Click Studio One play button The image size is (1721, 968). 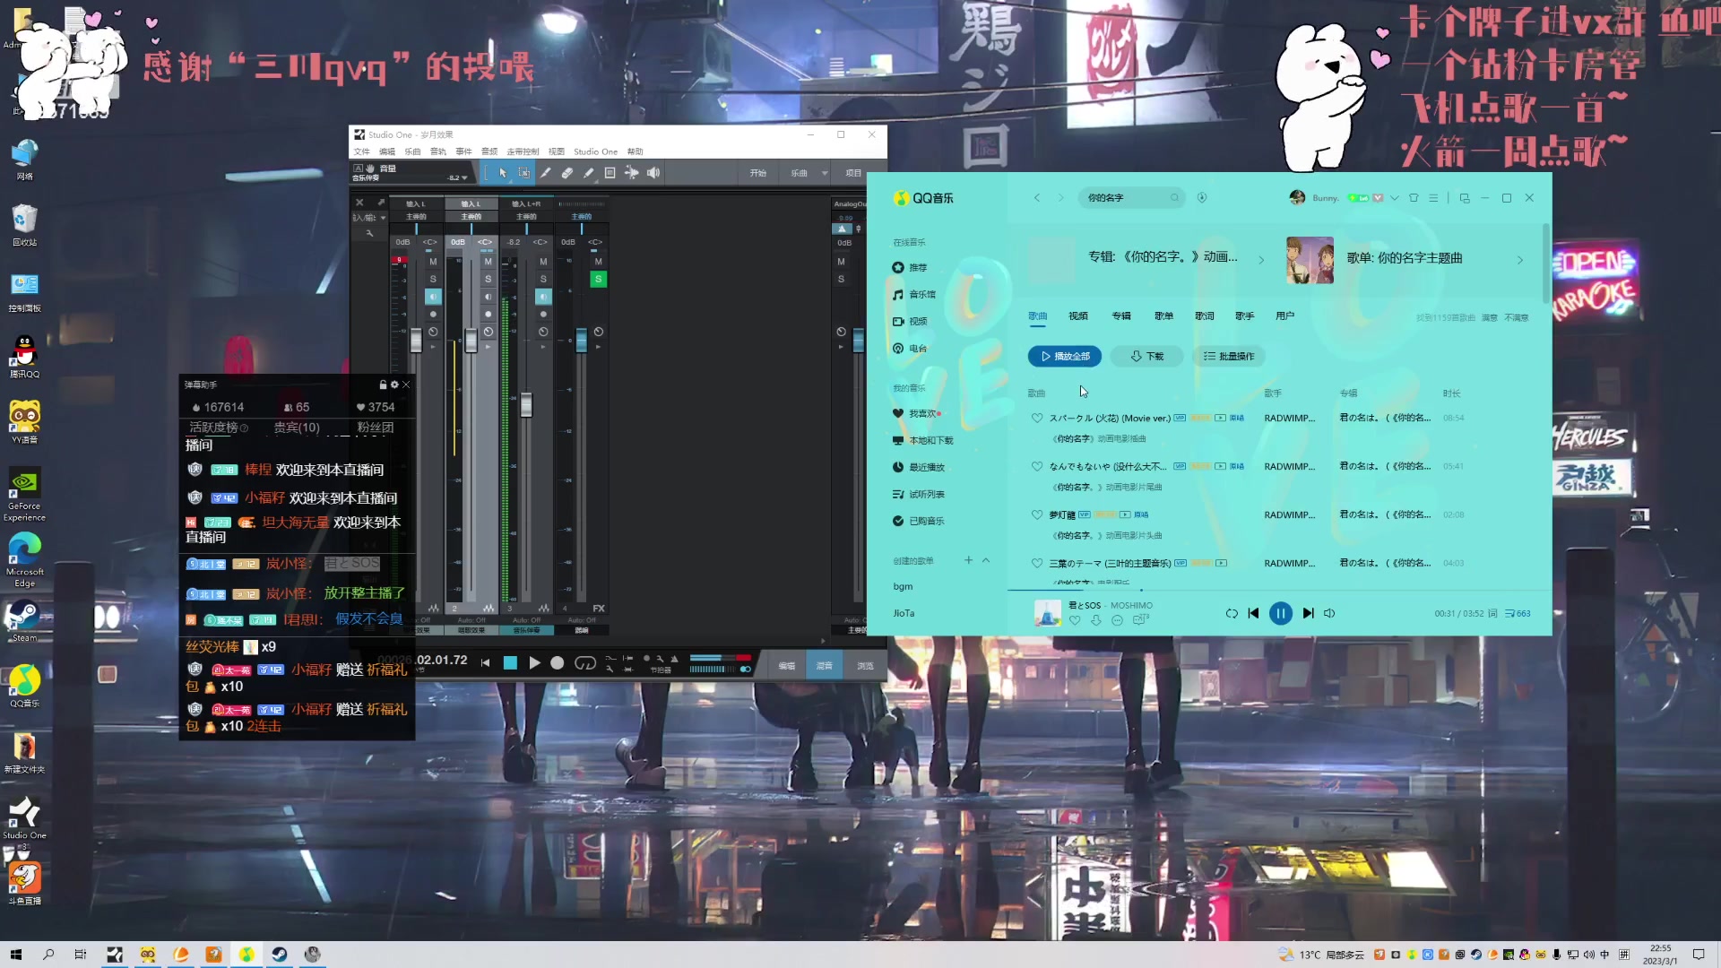534,663
